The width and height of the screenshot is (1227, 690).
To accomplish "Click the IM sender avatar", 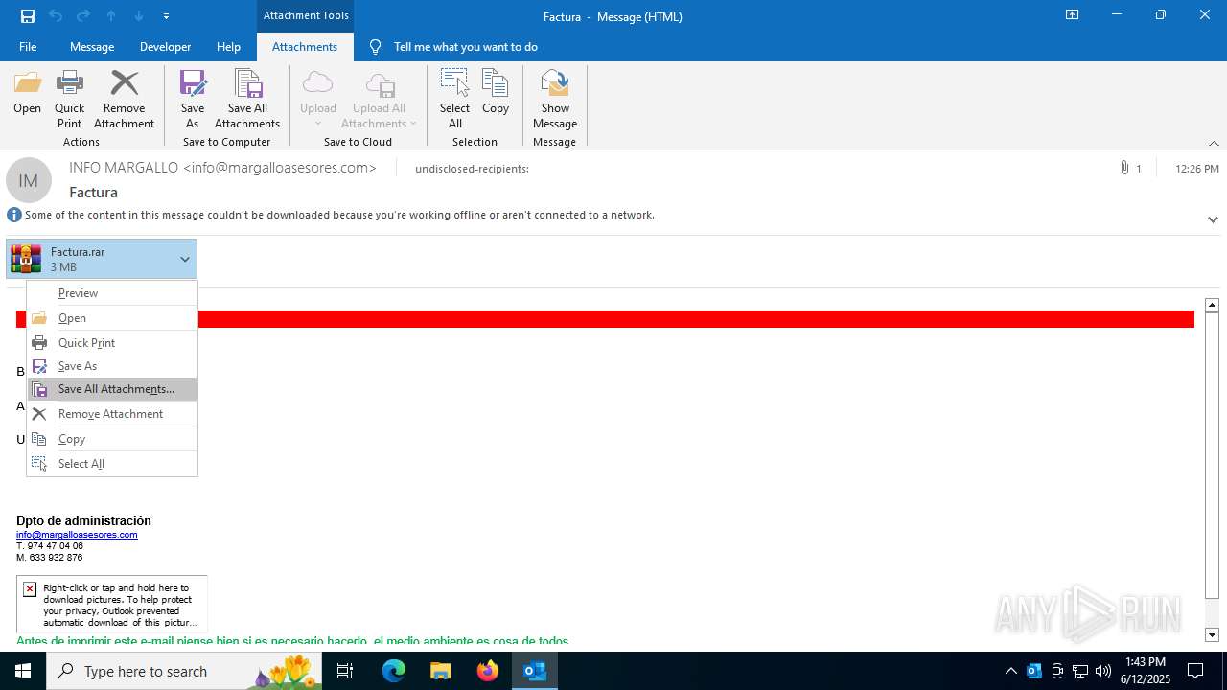I will coord(29,180).
